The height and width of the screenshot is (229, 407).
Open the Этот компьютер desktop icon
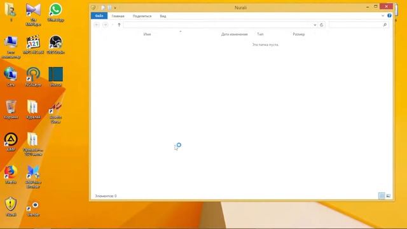coord(11,47)
